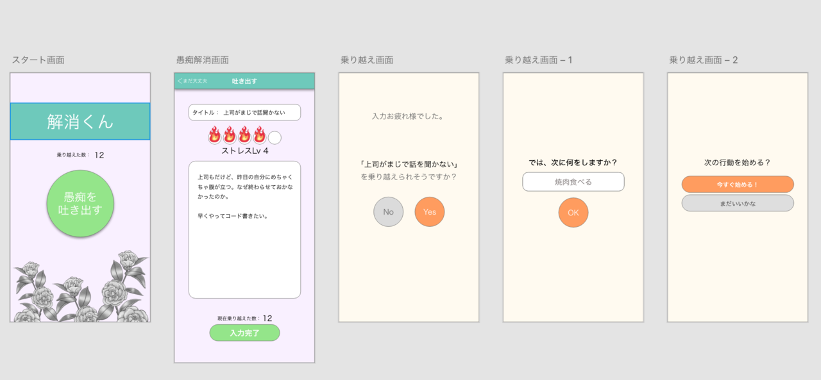The width and height of the screenshot is (821, 380).
Task: Click the complaint text area about 上司
Action: tap(244, 229)
